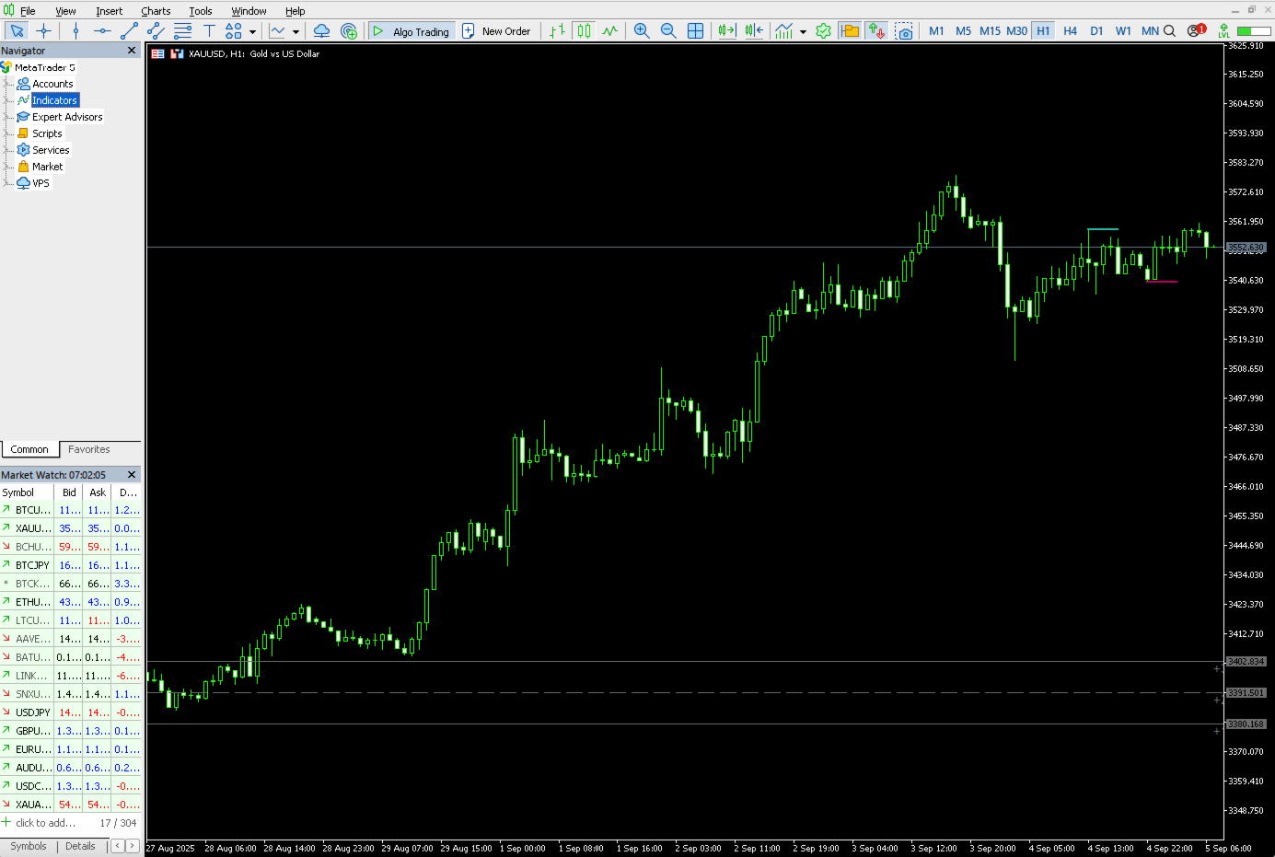
Task: Open a New Order
Action: (x=496, y=30)
